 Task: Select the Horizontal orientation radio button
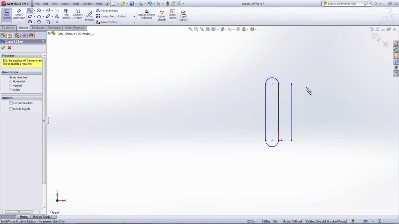tap(11, 82)
